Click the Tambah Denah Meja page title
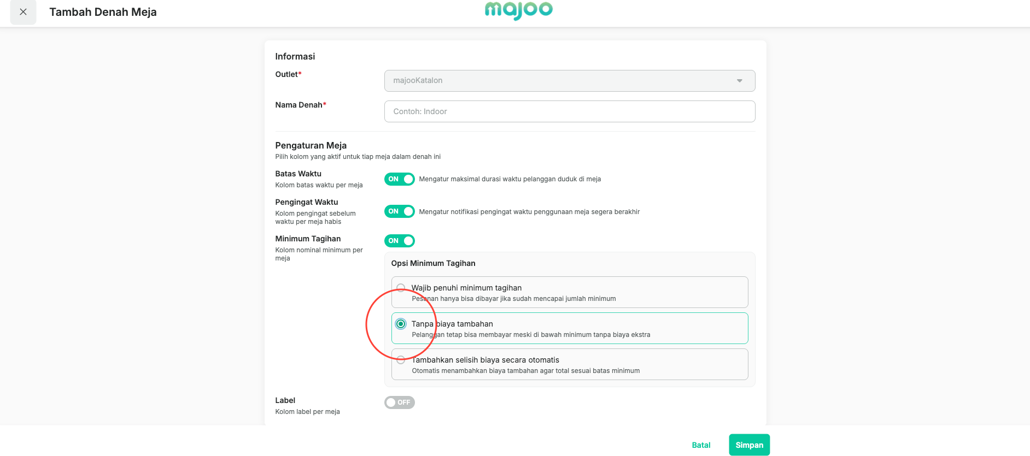 (103, 12)
